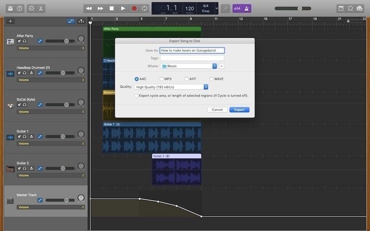Screen dimensions: 370x231
Task: Open the Note Pad icon
Action: pos(341,8)
